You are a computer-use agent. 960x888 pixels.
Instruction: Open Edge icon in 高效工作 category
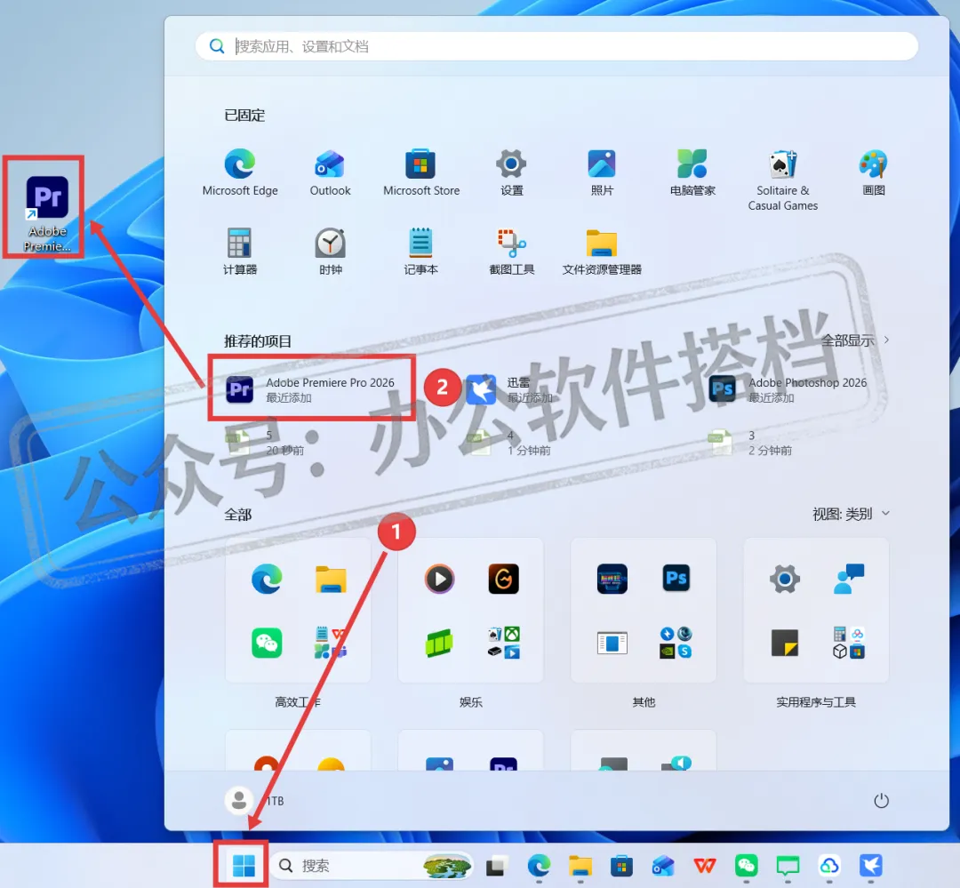tap(267, 579)
